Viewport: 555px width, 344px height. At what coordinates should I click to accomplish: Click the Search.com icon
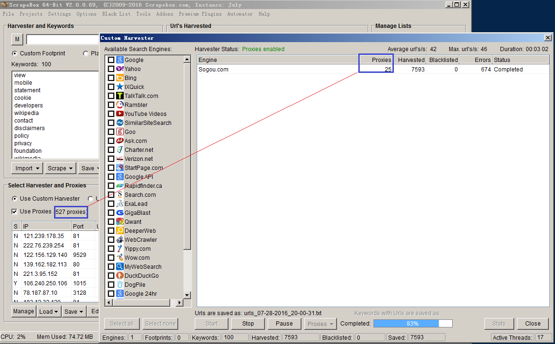pyautogui.click(x=120, y=194)
